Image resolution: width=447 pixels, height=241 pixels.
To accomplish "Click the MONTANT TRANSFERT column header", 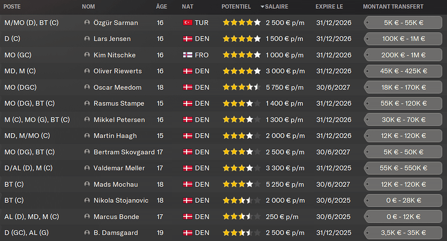I will [x=393, y=7].
